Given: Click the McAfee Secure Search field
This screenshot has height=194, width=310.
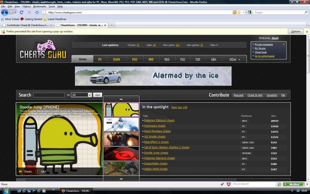Looking at the screenshot, I should [254, 184].
